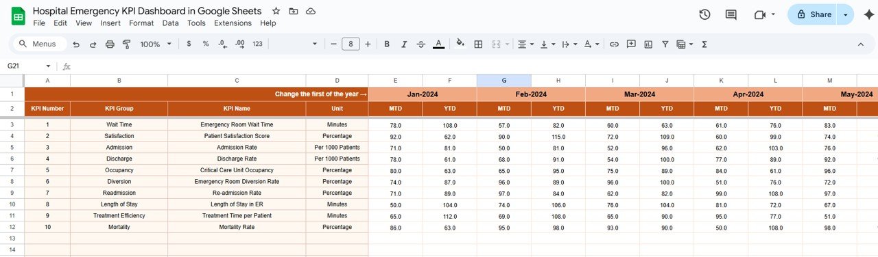Screen dimensions: 878x257
Task: Toggle strikethrough formatting
Action: (421, 44)
